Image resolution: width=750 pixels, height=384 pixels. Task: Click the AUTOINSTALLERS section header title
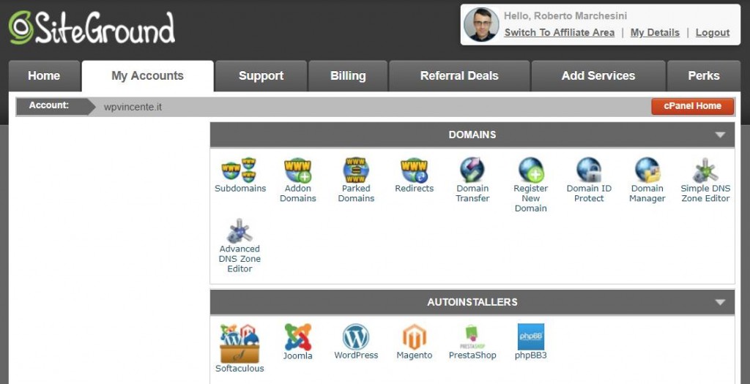coord(472,302)
